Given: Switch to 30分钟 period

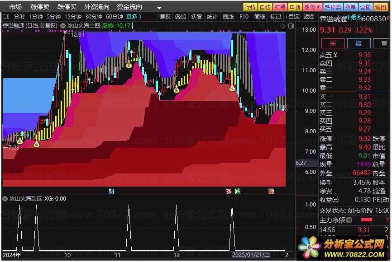Looking at the screenshot, I should [94, 17].
